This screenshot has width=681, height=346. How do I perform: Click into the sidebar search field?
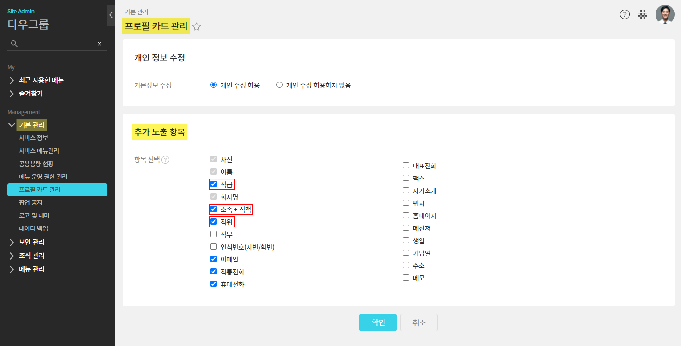[x=57, y=44]
